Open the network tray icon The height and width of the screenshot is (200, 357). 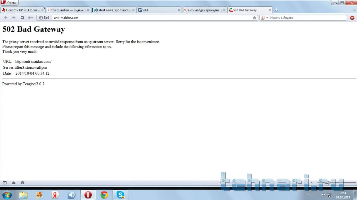coord(329,195)
